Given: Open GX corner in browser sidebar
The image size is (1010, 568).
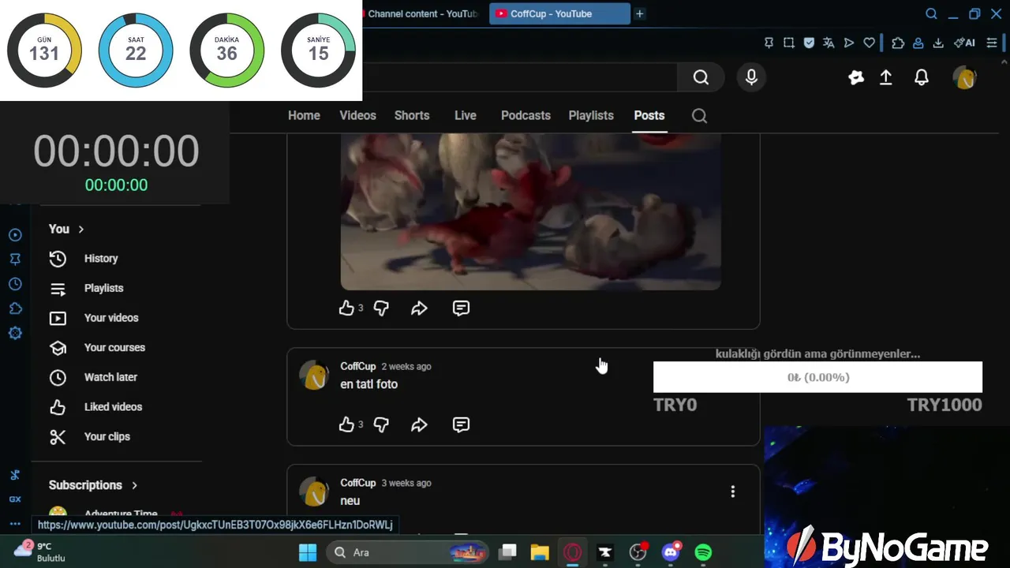Looking at the screenshot, I should tap(15, 499).
